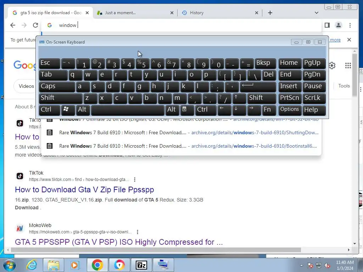Open 'How to Download Gta V Zip File Ppsspp'
The image size is (363, 272).
click(x=84, y=190)
